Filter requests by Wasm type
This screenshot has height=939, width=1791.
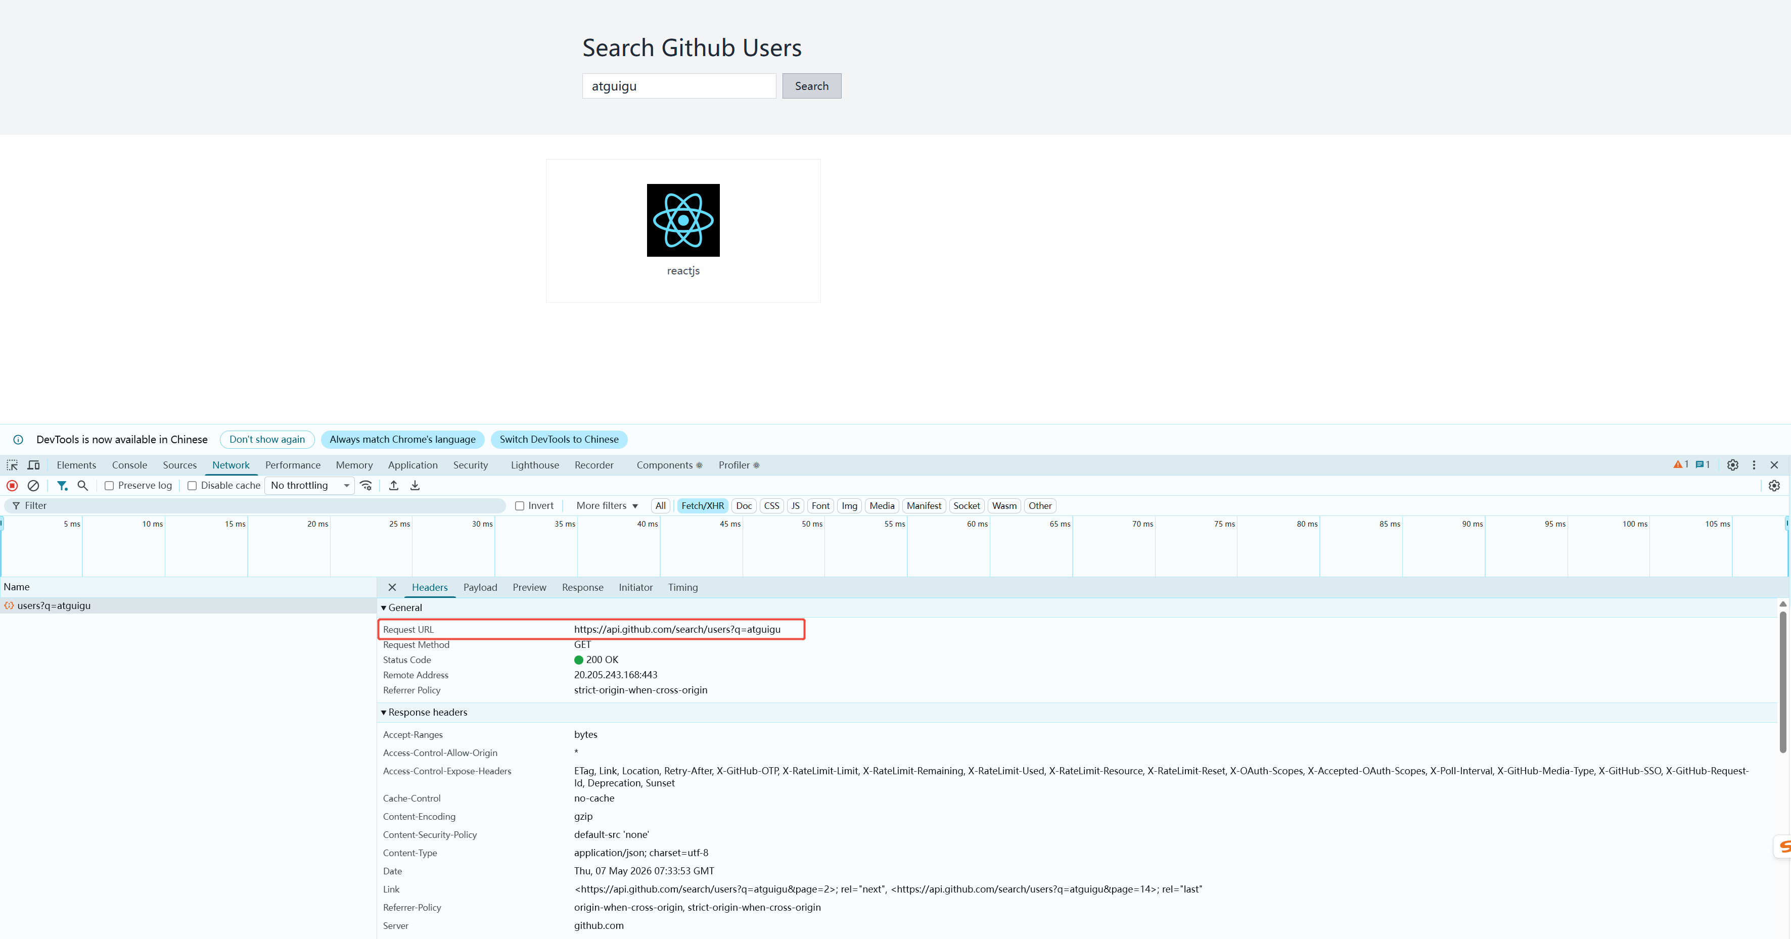point(1004,506)
